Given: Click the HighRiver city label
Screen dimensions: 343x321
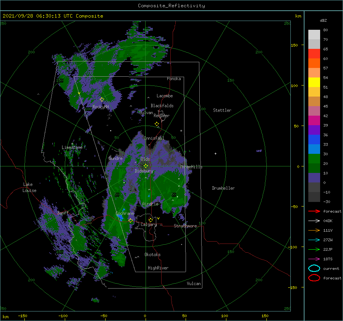Looking at the screenshot, I should coord(158,268).
